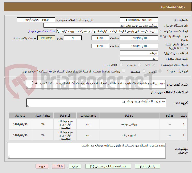
Task: Select the 'متوسط' purchase type radio
Action: coord(144,71)
